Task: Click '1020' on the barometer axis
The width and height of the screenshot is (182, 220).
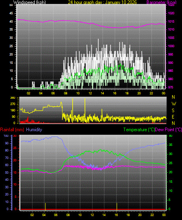Action: click(x=171, y=13)
